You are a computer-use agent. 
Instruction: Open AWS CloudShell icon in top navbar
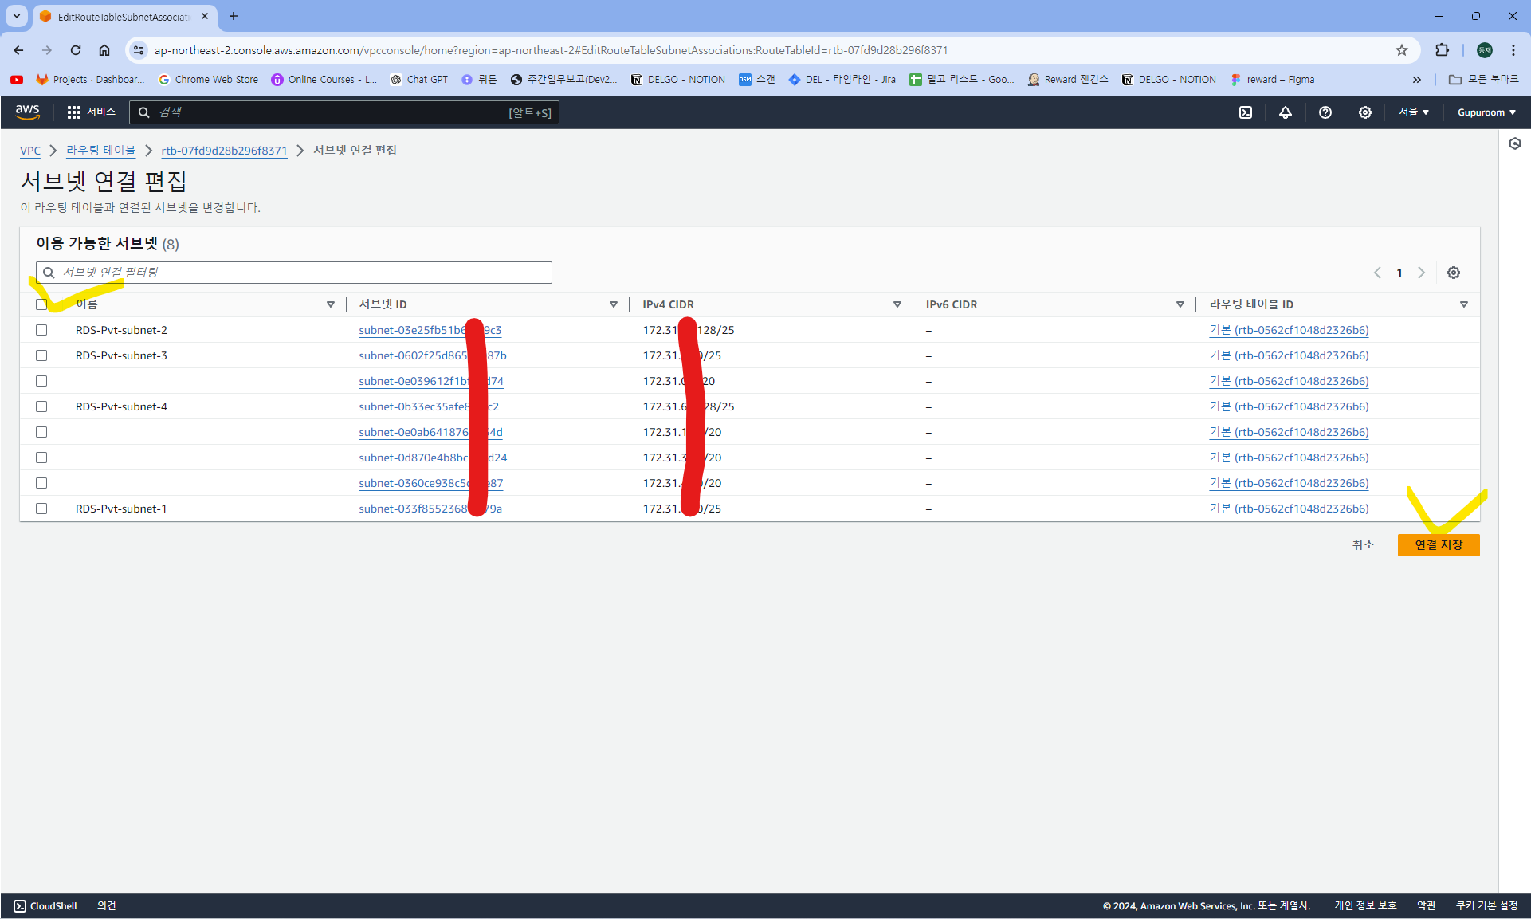coord(1246,112)
